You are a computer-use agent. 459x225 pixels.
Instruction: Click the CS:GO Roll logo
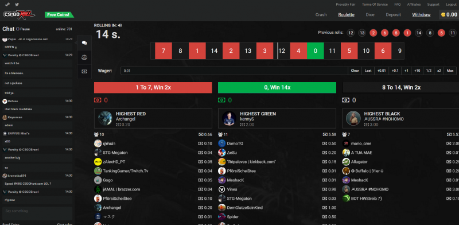(x=20, y=15)
